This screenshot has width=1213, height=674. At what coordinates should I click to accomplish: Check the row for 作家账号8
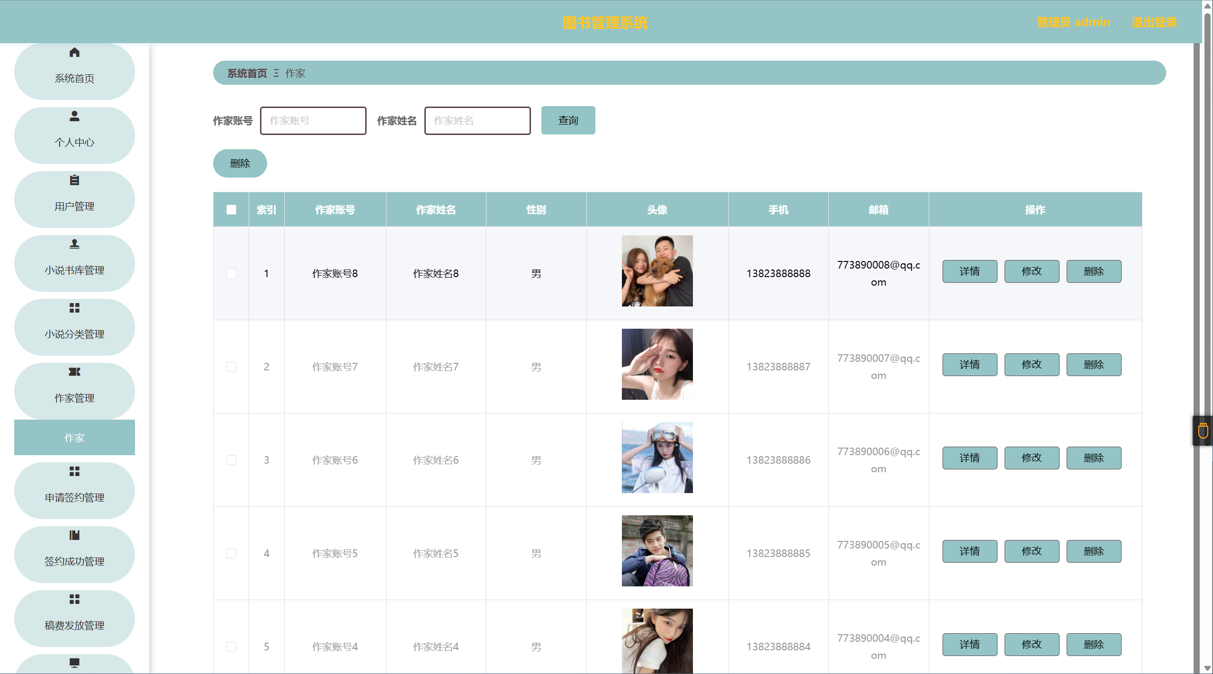(231, 273)
